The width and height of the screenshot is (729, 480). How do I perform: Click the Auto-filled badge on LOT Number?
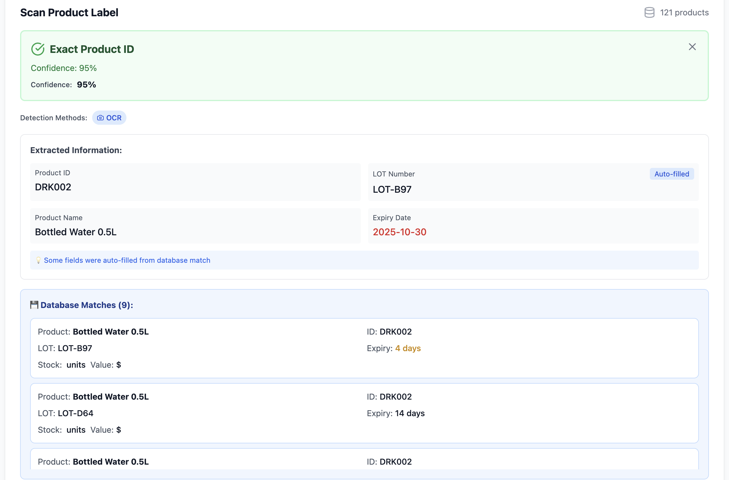[671, 174]
